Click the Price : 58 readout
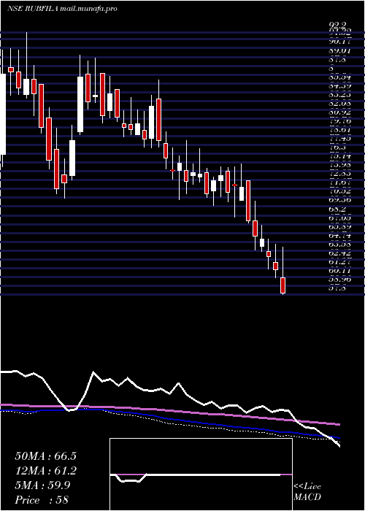 42,500
